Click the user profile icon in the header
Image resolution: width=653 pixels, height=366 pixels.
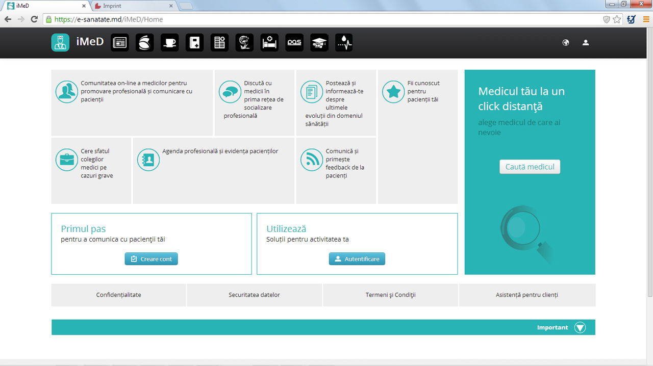coord(586,43)
